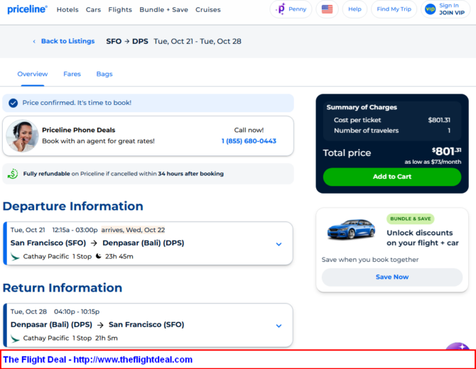Click the Save Now bundle button
Viewport: 476px width, 369px height.
(392, 277)
